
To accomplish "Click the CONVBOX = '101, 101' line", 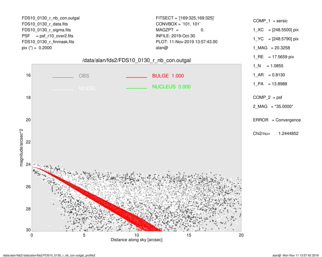I will pos(178,24).
